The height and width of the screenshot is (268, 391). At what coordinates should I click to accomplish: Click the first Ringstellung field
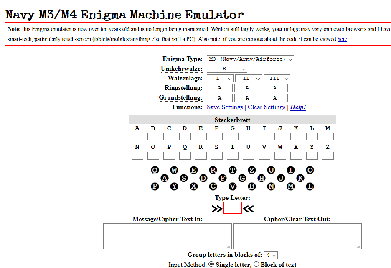(x=220, y=88)
